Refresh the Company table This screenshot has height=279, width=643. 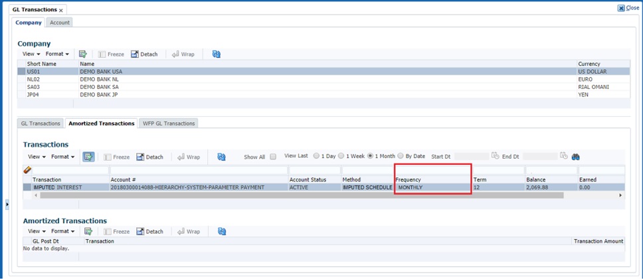(217, 54)
